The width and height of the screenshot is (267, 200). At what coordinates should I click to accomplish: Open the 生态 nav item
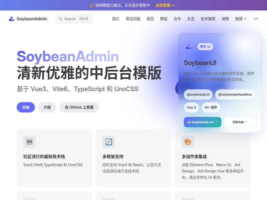(x=191, y=19)
